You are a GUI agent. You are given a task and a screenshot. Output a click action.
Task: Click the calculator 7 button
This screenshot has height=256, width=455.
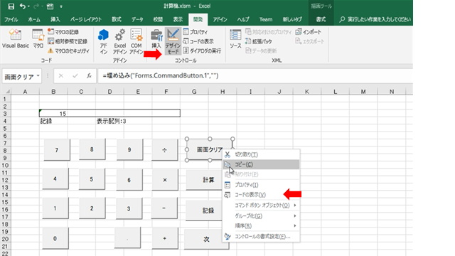57,150
